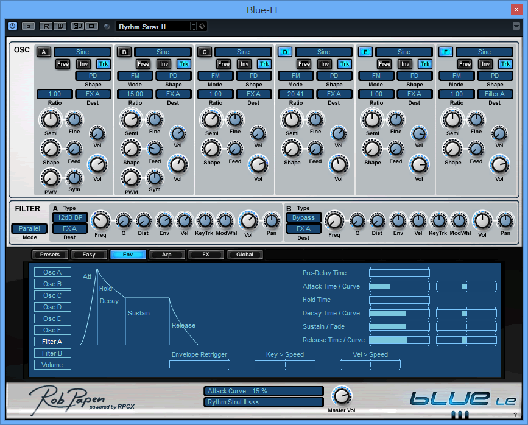Switch to the Easy tab
Image resolution: width=528 pixels, height=425 pixels.
click(89, 255)
